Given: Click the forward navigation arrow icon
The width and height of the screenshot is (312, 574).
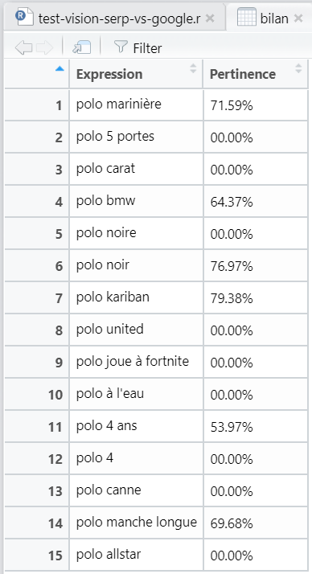Looking at the screenshot, I should click(x=45, y=47).
